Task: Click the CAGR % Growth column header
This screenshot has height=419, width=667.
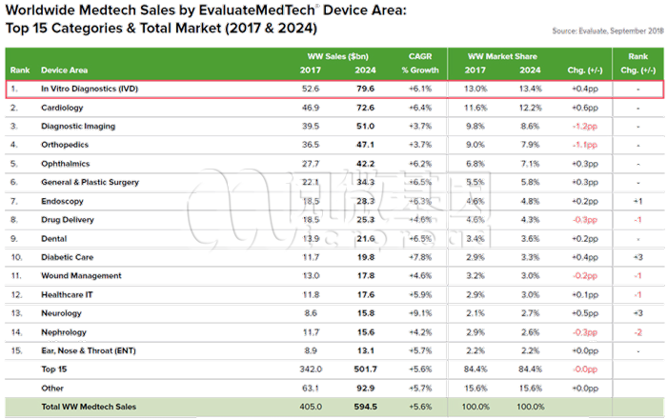Action: [x=420, y=63]
